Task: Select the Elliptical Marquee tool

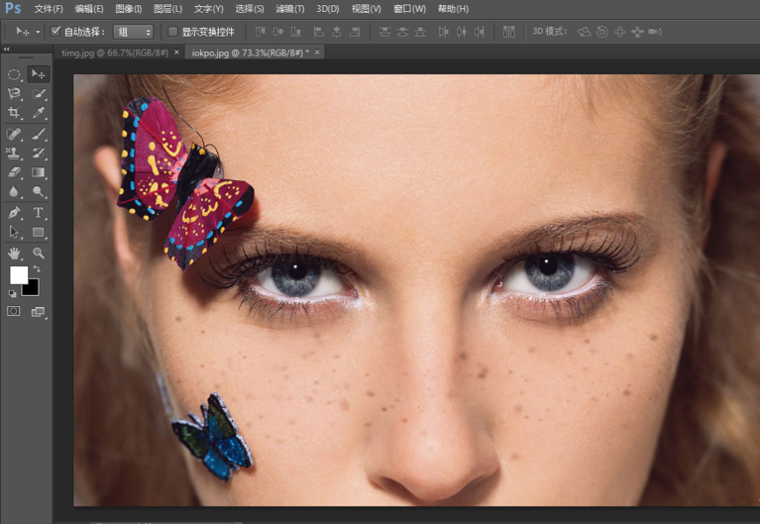Action: click(15, 74)
